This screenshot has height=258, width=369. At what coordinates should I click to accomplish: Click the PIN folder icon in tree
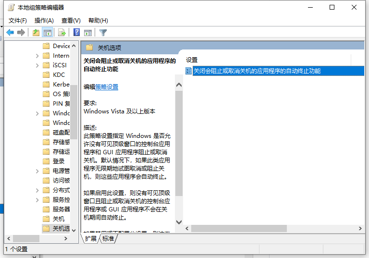pyautogui.click(x=46, y=103)
